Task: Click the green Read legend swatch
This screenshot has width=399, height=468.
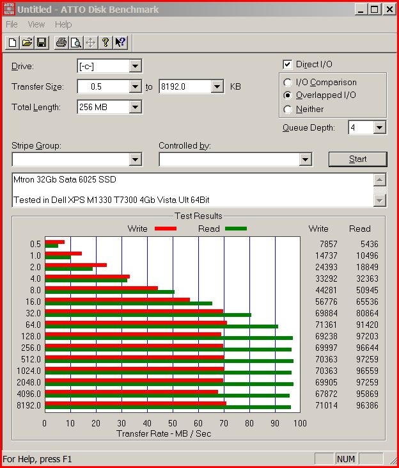Action: point(236,229)
